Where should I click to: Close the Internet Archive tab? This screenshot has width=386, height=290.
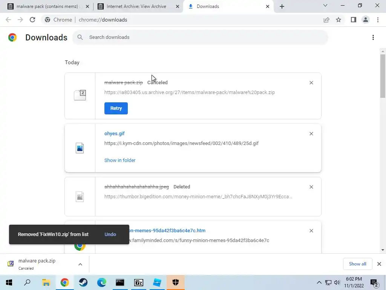coord(178,6)
